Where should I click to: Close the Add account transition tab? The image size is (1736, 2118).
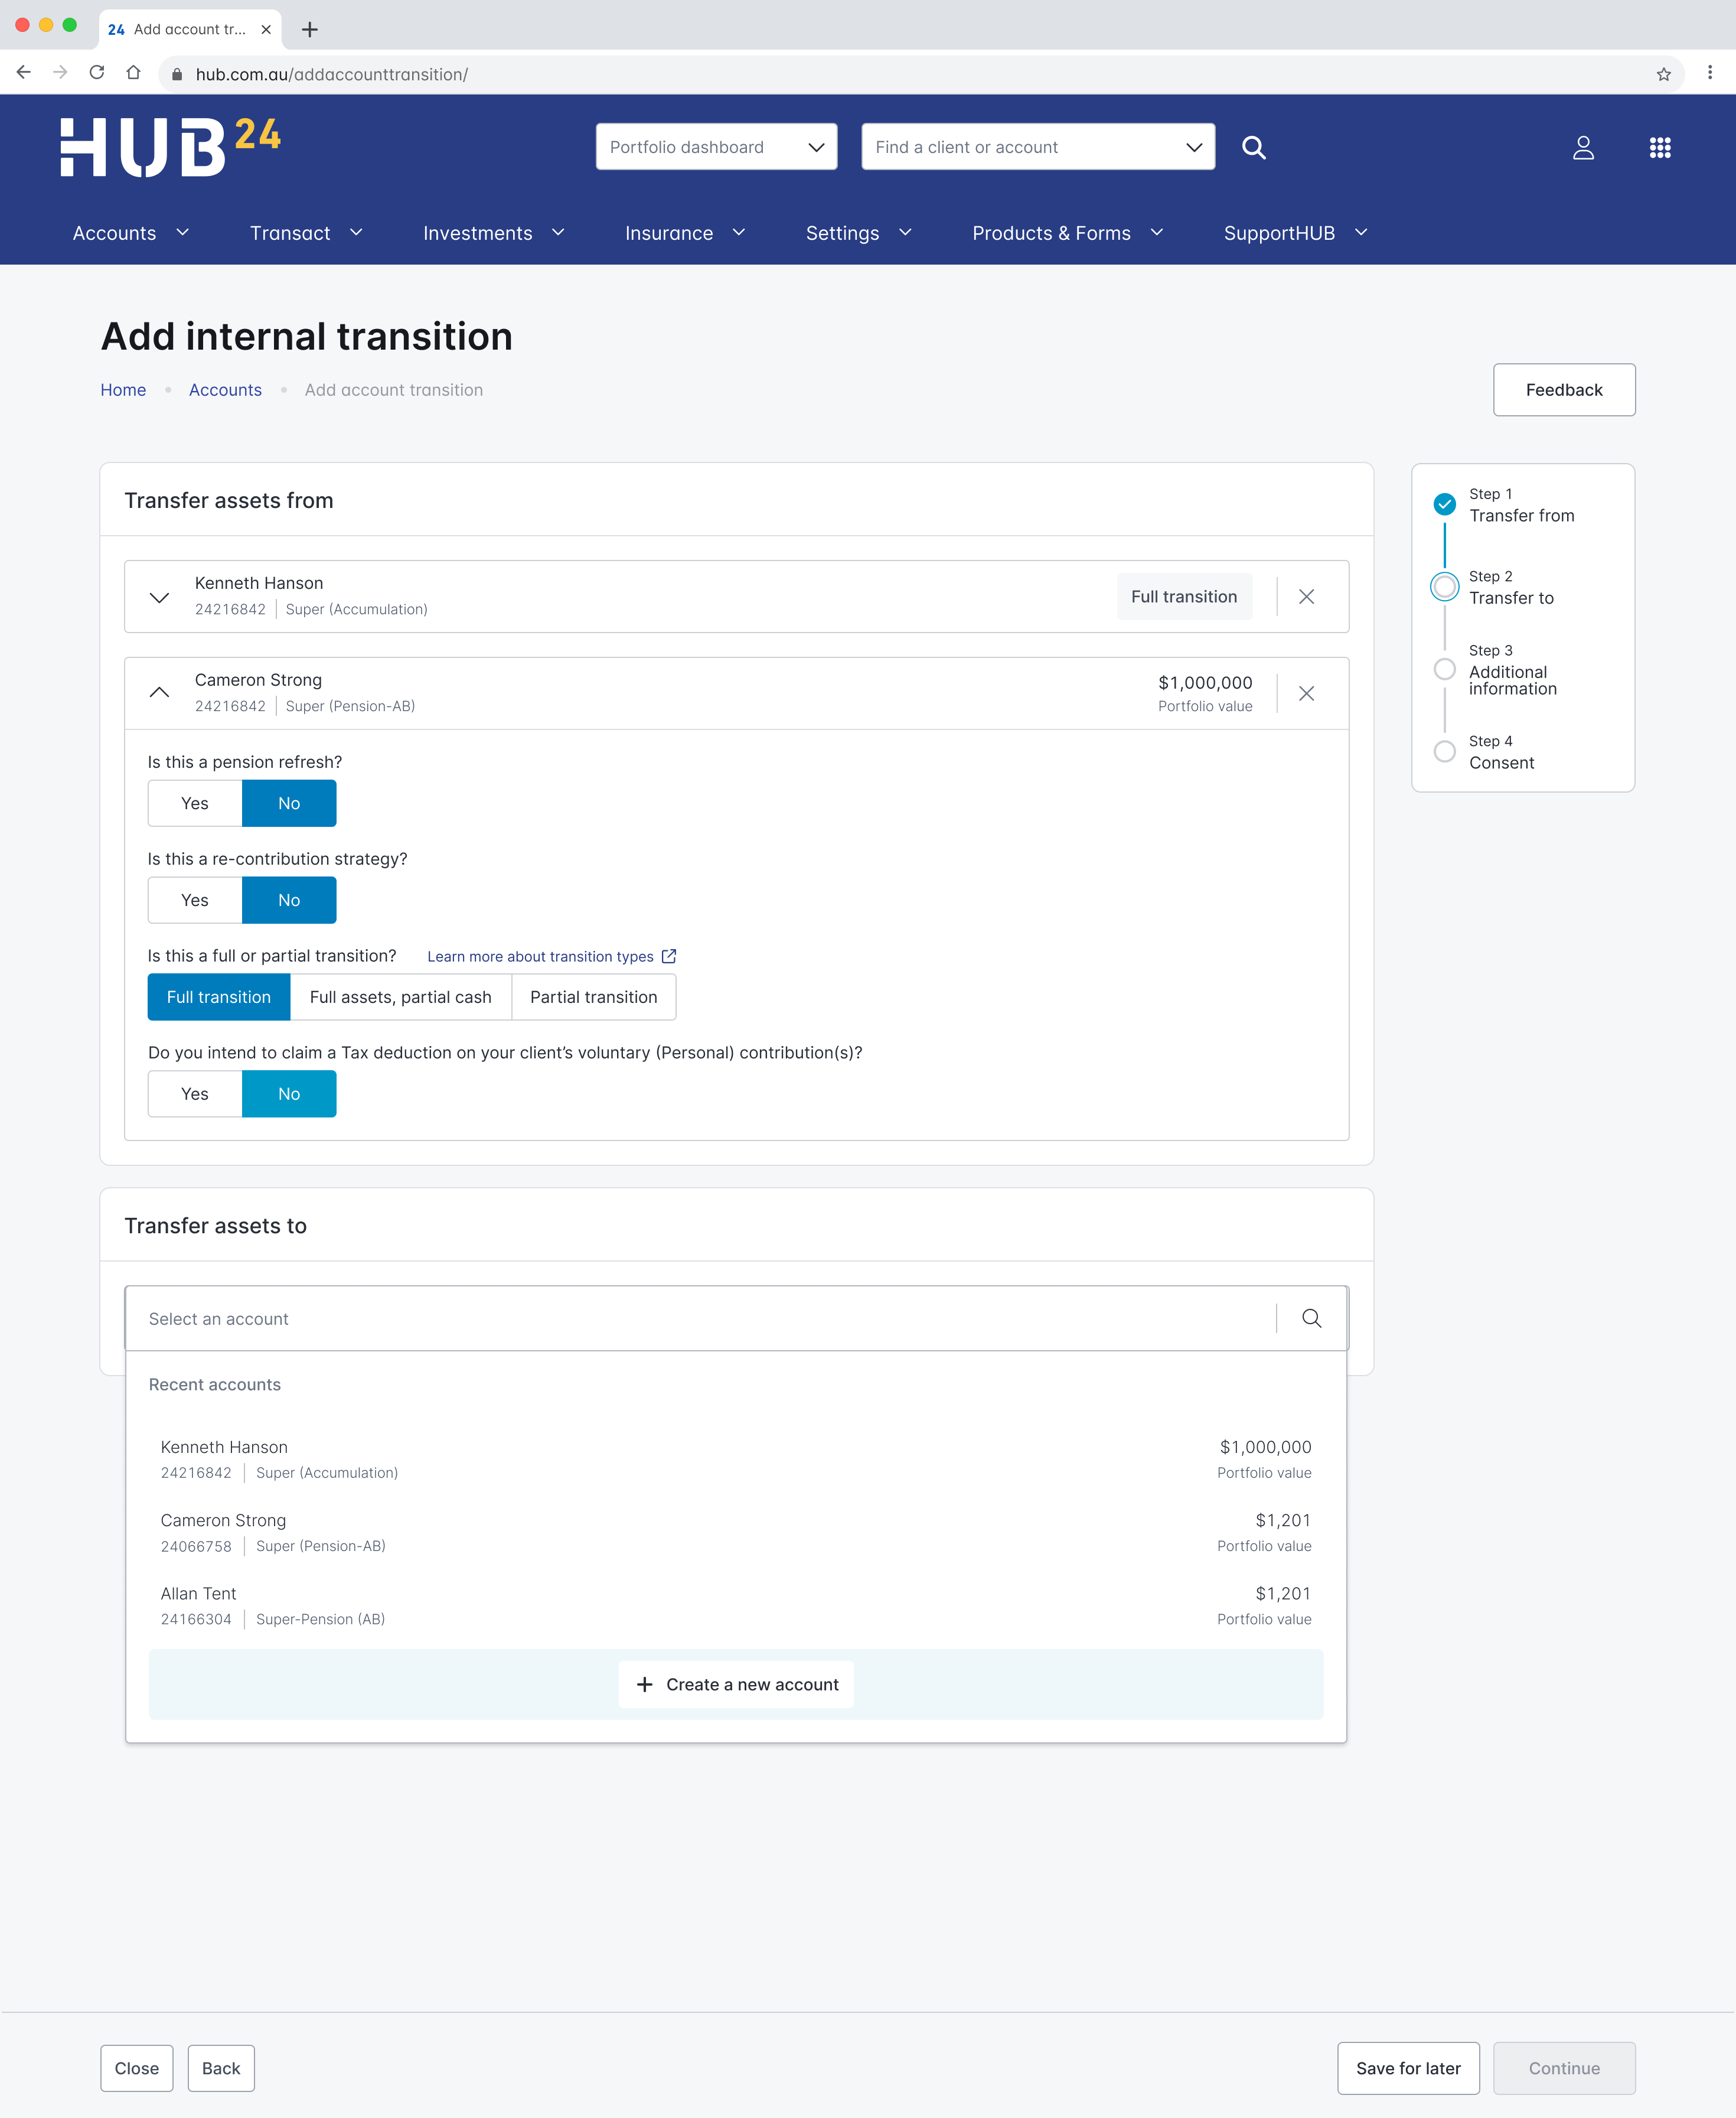pyautogui.click(x=266, y=30)
